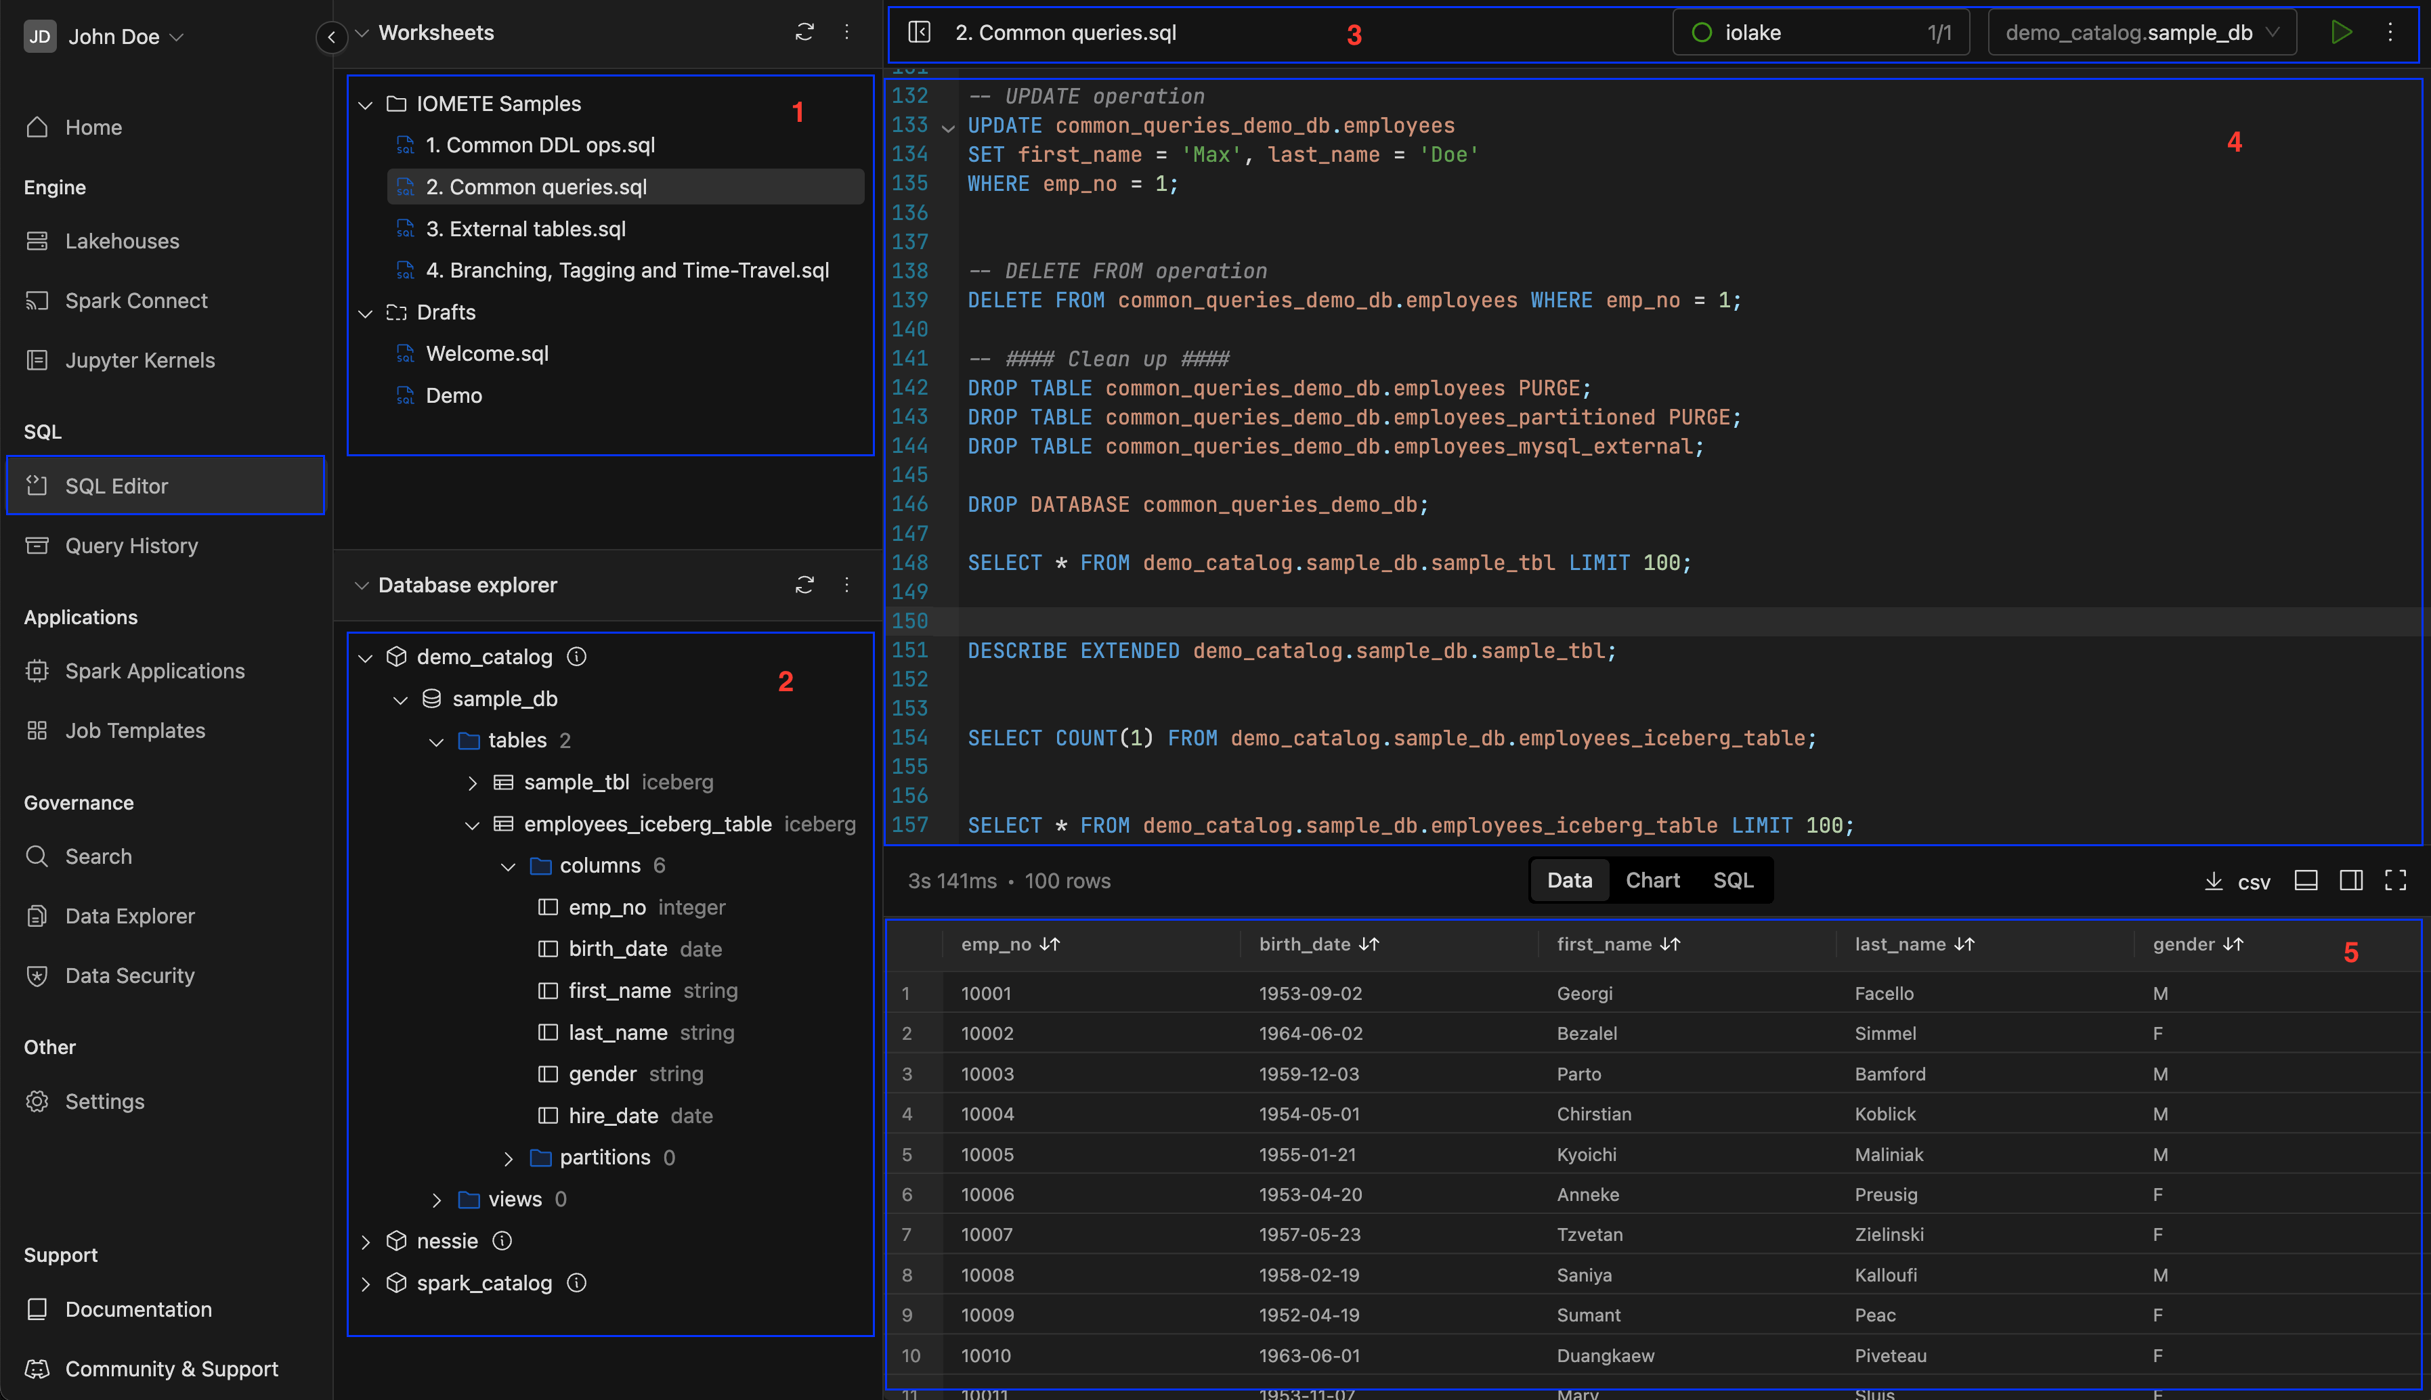The width and height of the screenshot is (2431, 1400).
Task: Switch to the Chart tab in results panel
Action: [1652, 879]
